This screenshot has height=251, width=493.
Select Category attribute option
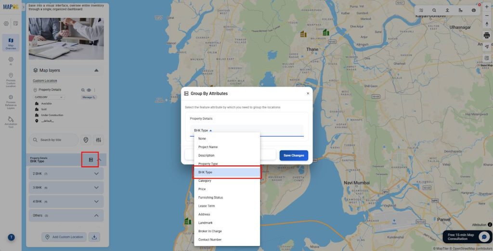[x=227, y=181]
